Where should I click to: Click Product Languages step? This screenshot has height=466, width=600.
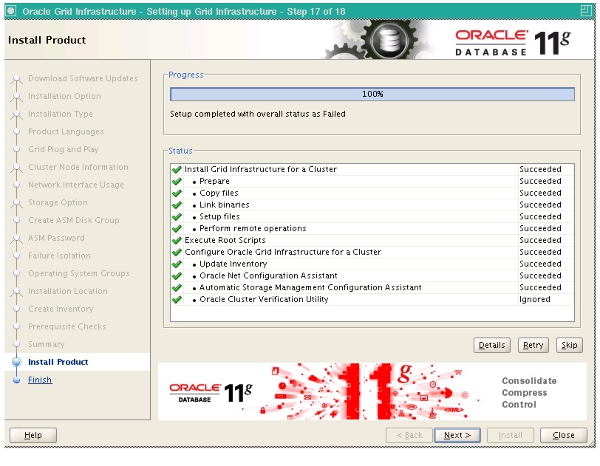click(66, 131)
